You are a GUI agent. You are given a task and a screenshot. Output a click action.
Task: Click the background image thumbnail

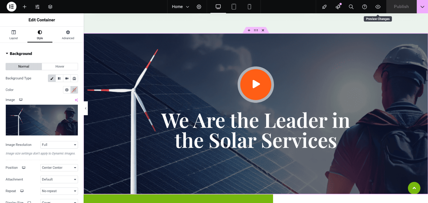tap(42, 120)
